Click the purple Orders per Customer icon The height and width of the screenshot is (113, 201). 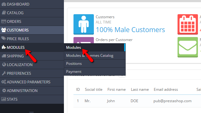[84, 40]
